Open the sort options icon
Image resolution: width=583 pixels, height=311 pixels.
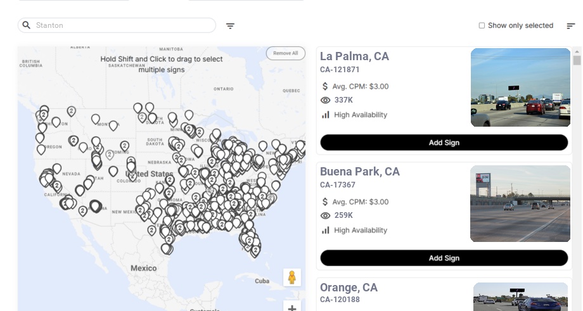(x=570, y=26)
